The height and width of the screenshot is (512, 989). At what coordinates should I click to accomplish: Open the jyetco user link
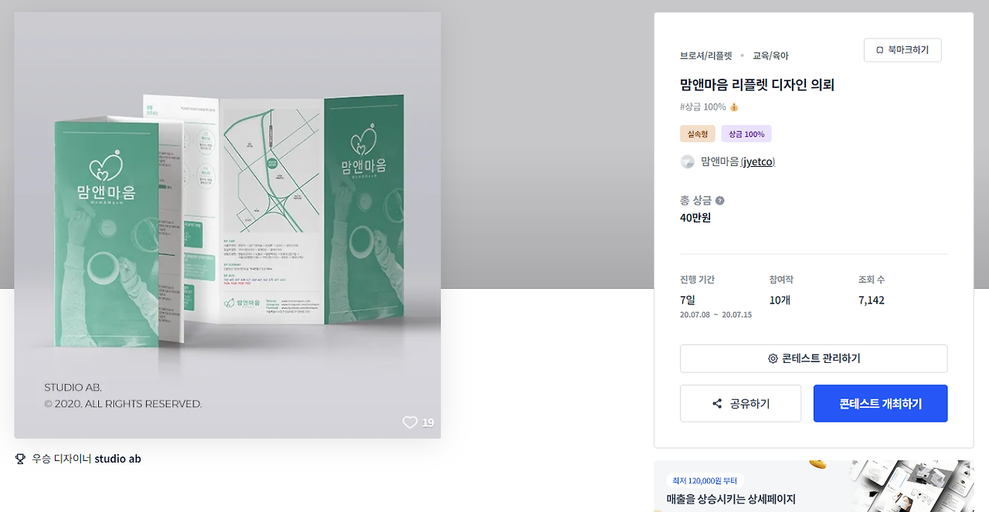click(757, 161)
